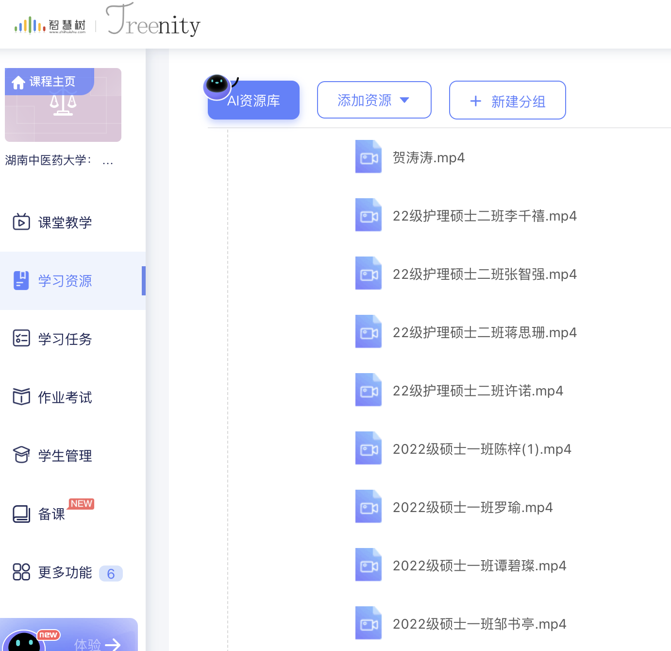Open 22级护理硕士二班蒋思珊.mp4 file
The image size is (671, 651).
[485, 332]
